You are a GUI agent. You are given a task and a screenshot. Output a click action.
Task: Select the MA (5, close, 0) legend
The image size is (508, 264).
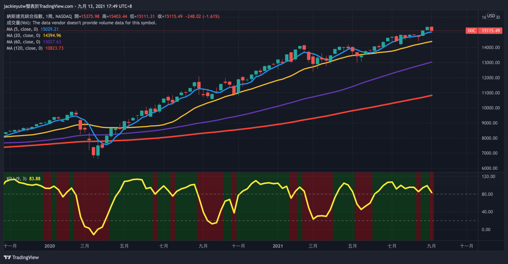22,29
